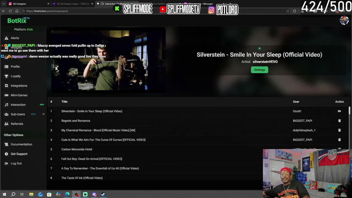
Task: Select 'My Chemical Romance - Blood' song title
Action: [98, 130]
